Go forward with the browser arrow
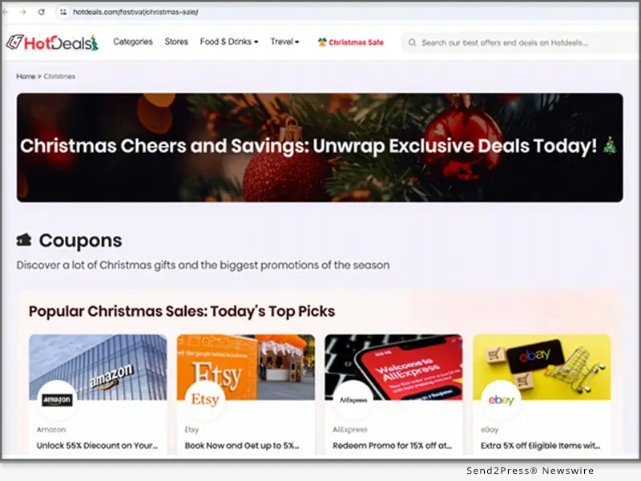Viewport: 641px width, 481px height. click(x=23, y=12)
